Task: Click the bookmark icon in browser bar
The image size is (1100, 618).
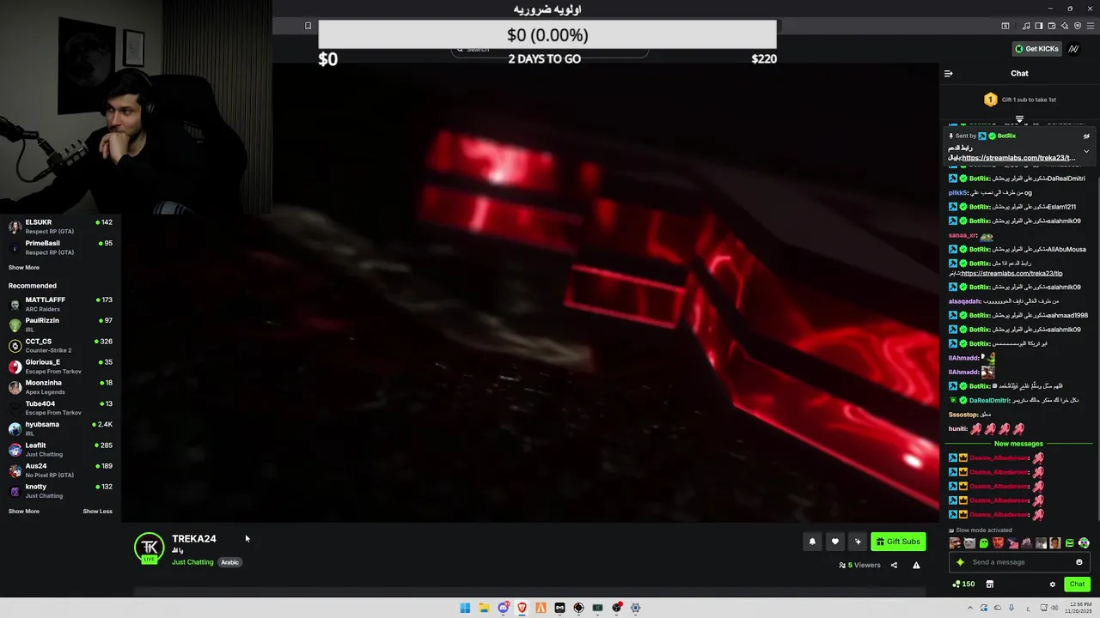Action: (308, 26)
